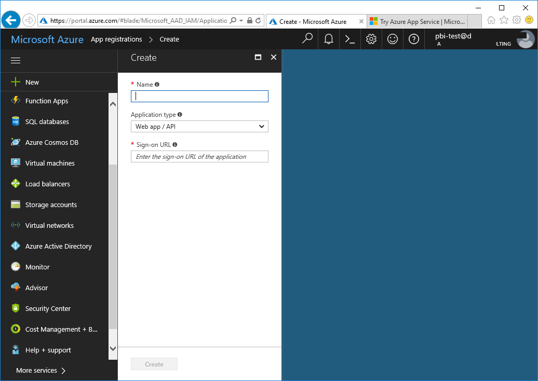
Task: Open Azure portal settings gear
Action: (371, 39)
